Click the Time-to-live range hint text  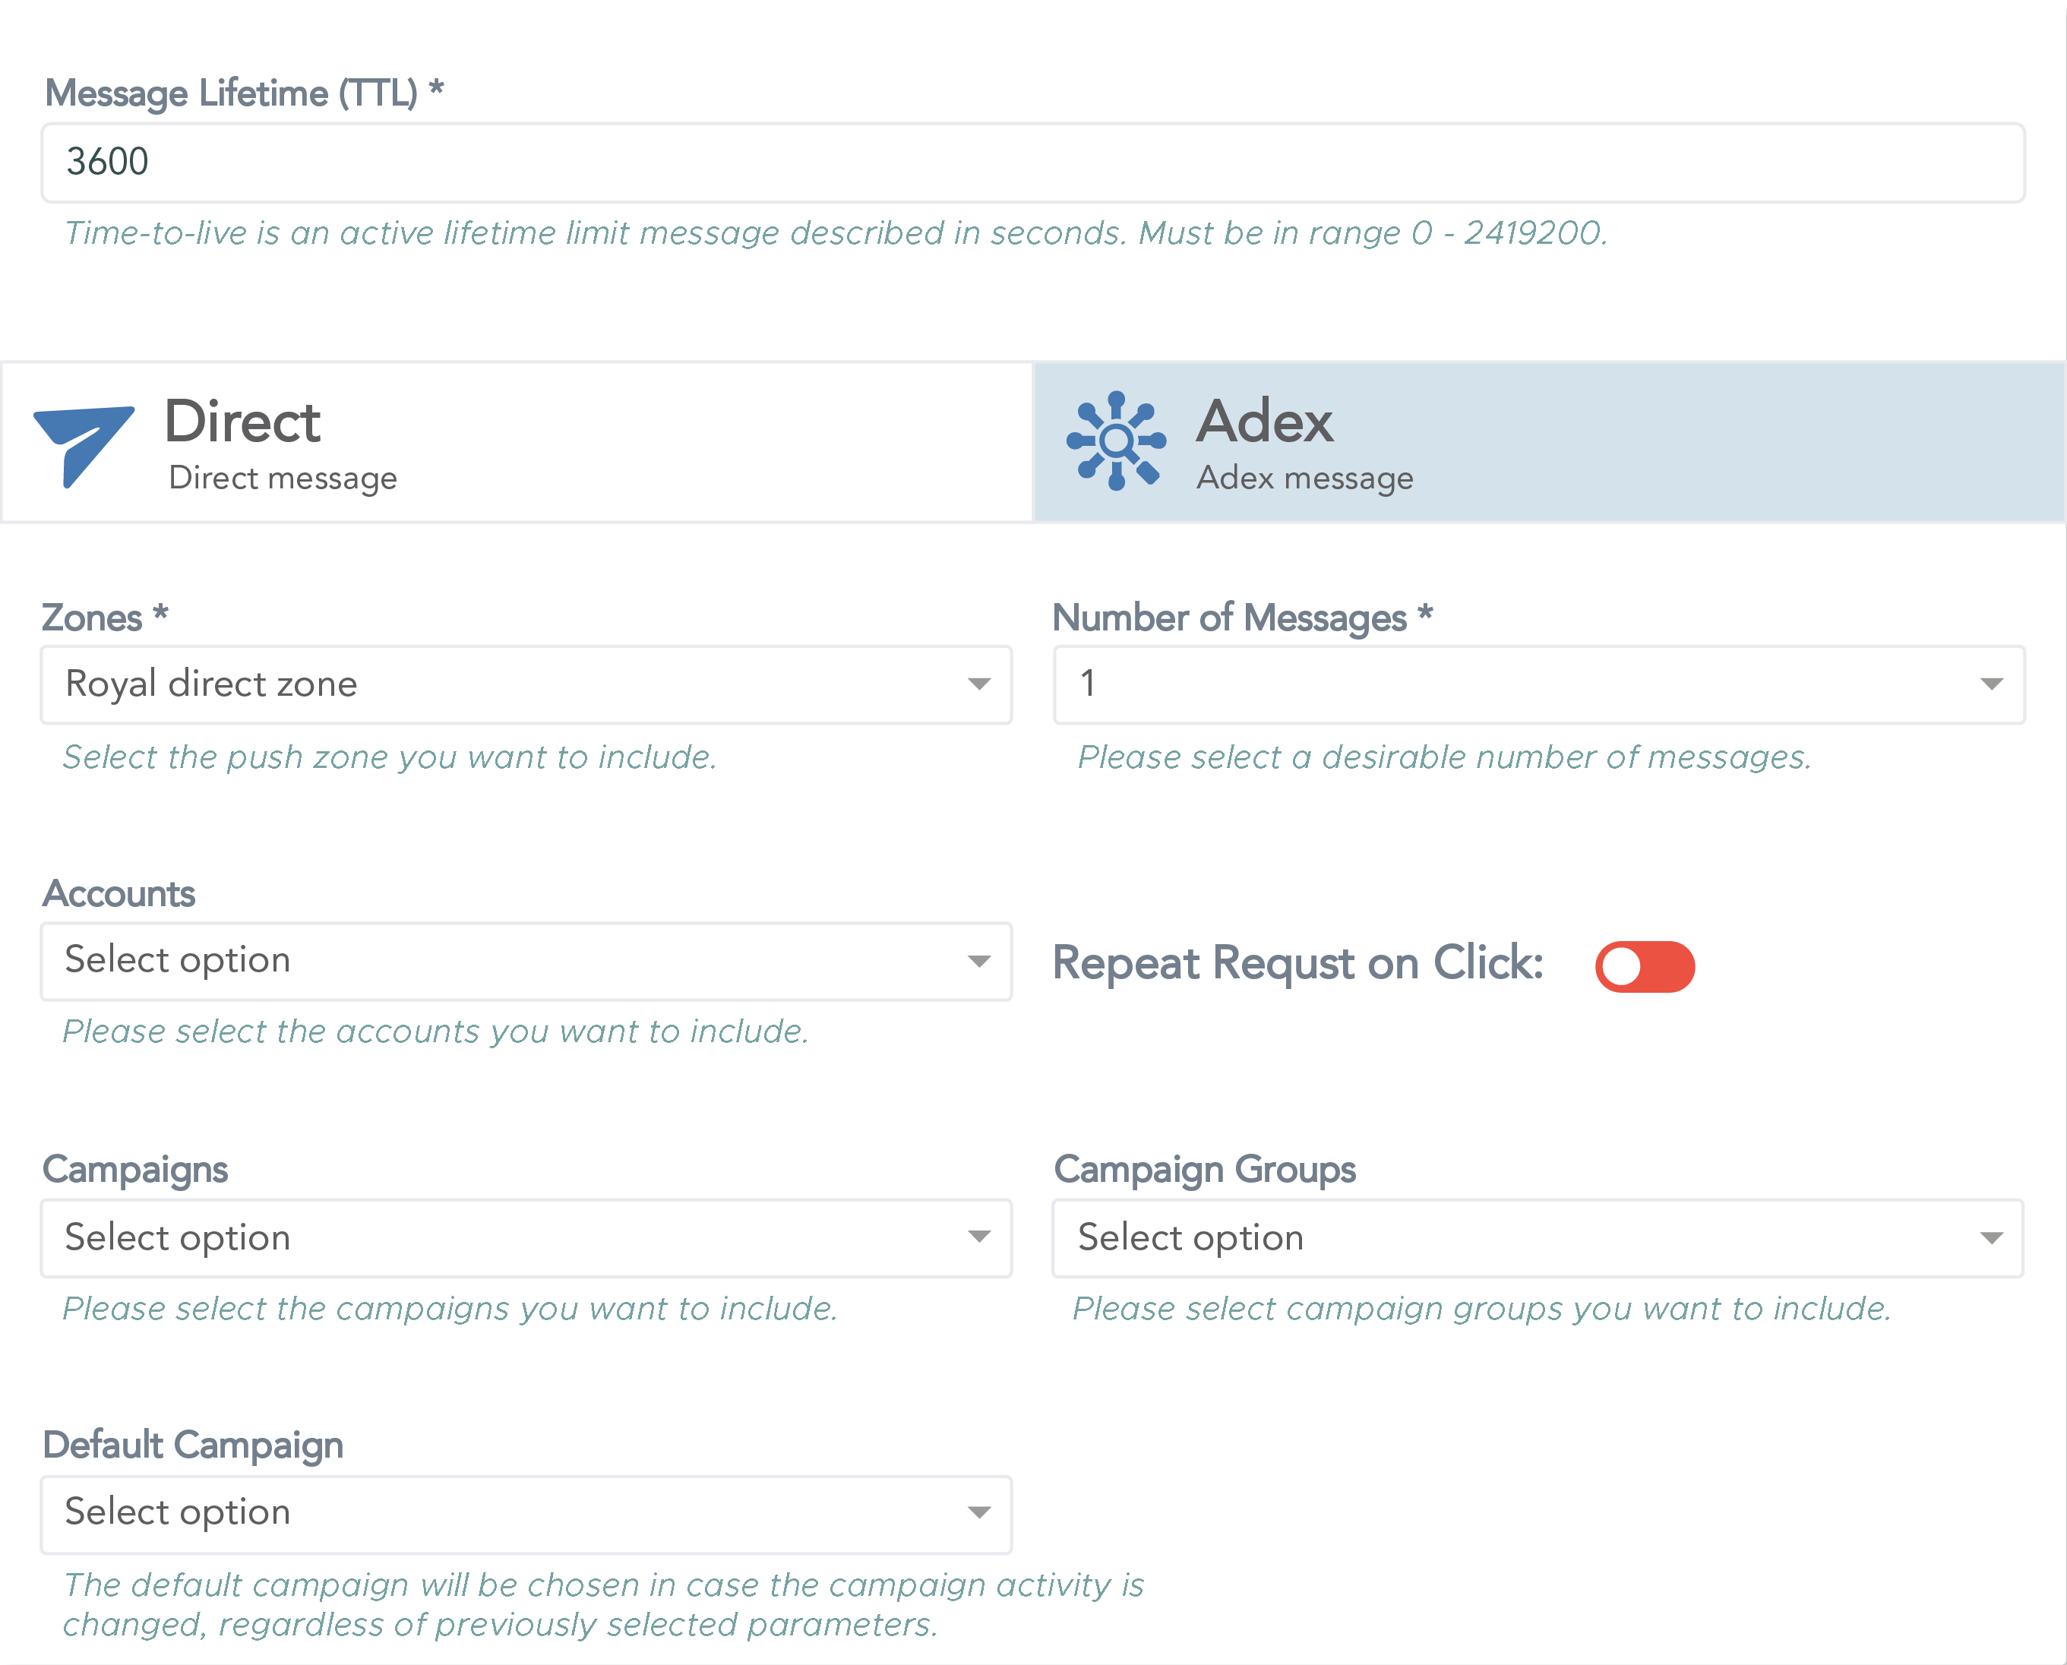click(x=836, y=233)
